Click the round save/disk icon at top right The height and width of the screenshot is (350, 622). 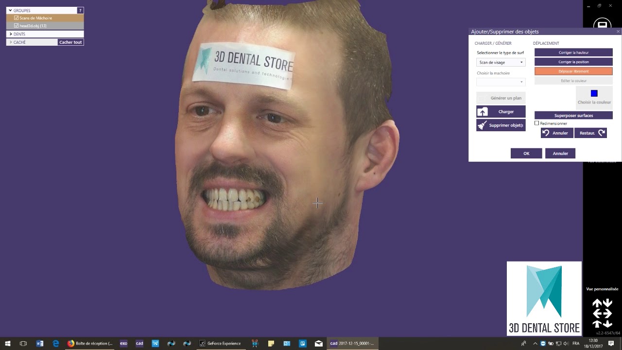point(602,24)
